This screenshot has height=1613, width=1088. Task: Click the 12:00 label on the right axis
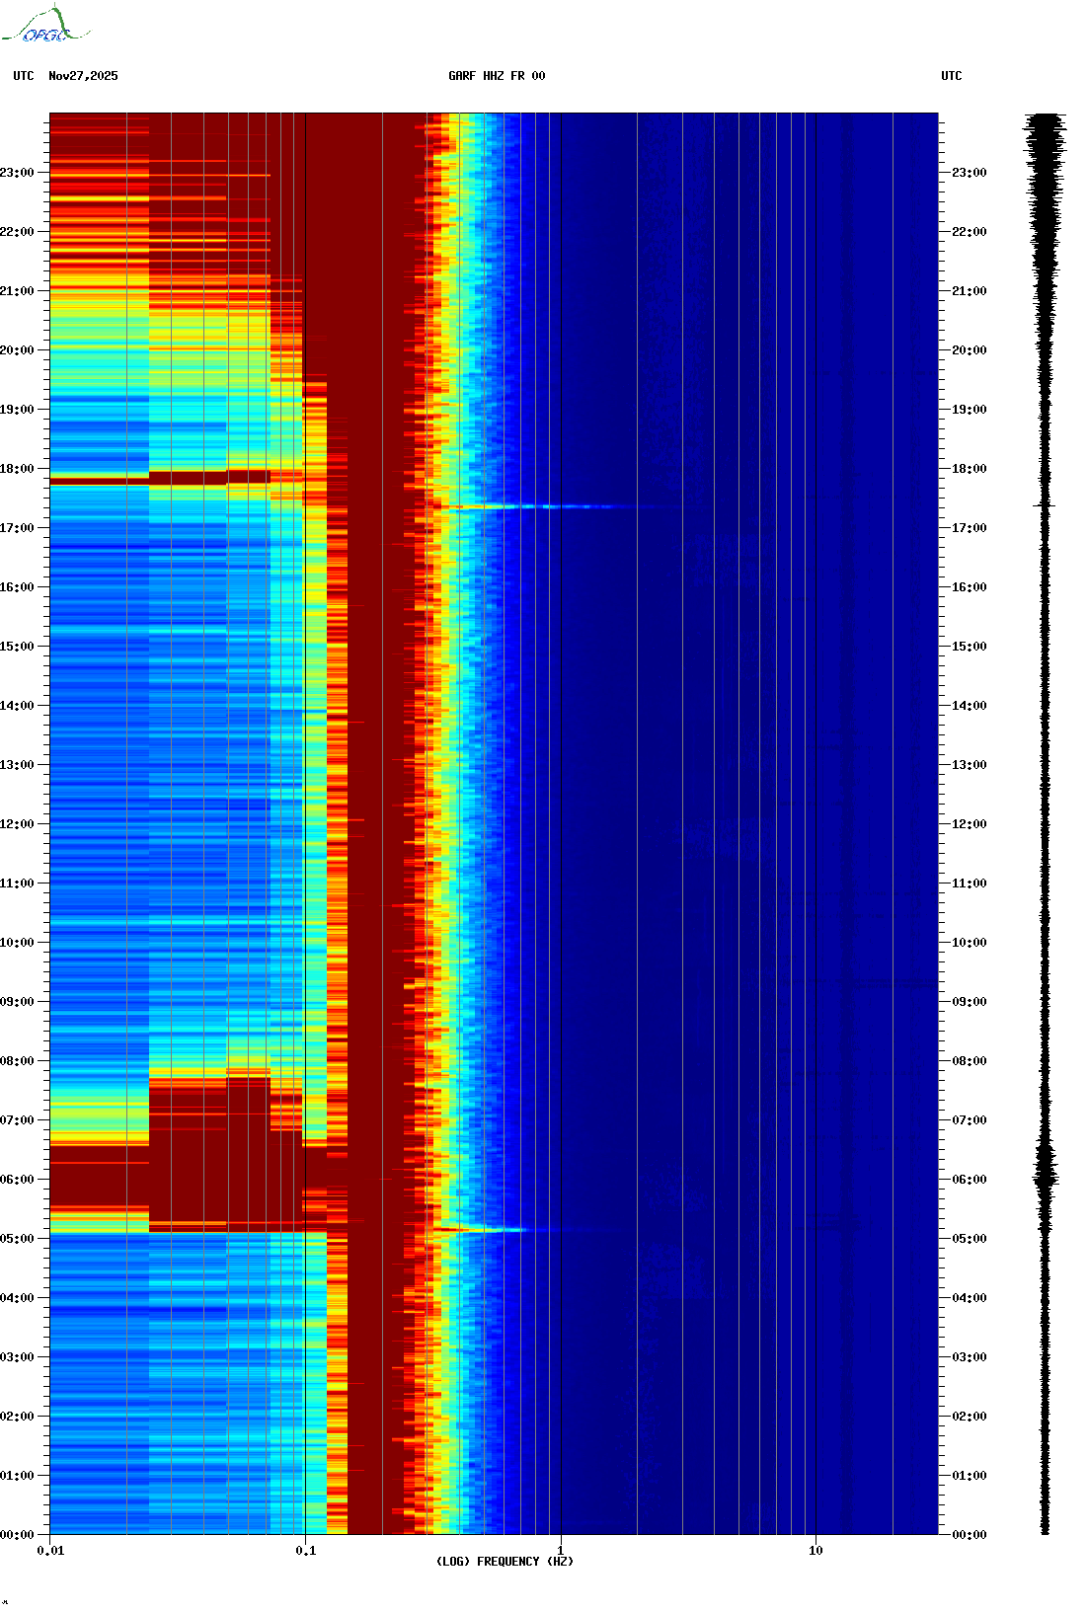pos(970,824)
